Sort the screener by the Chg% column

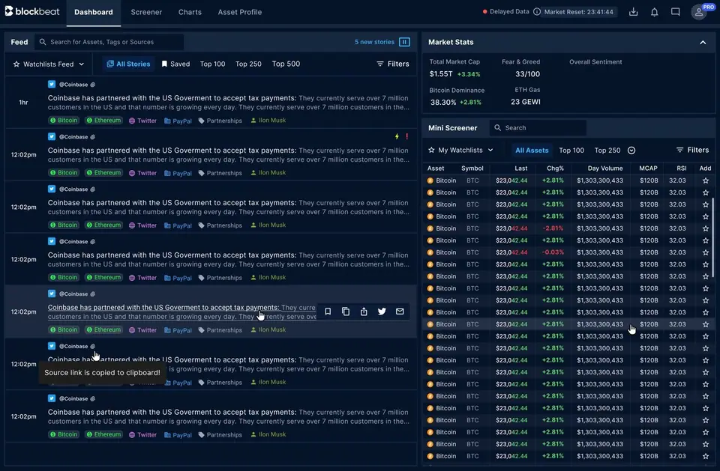(555, 168)
